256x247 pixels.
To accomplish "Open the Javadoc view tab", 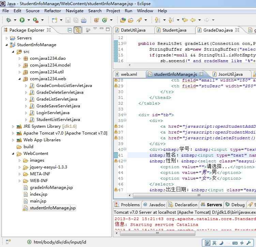I will (x=154, y=205).
